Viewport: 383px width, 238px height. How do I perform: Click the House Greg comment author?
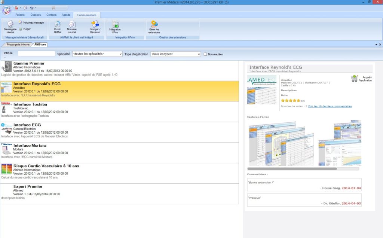click(x=331, y=188)
